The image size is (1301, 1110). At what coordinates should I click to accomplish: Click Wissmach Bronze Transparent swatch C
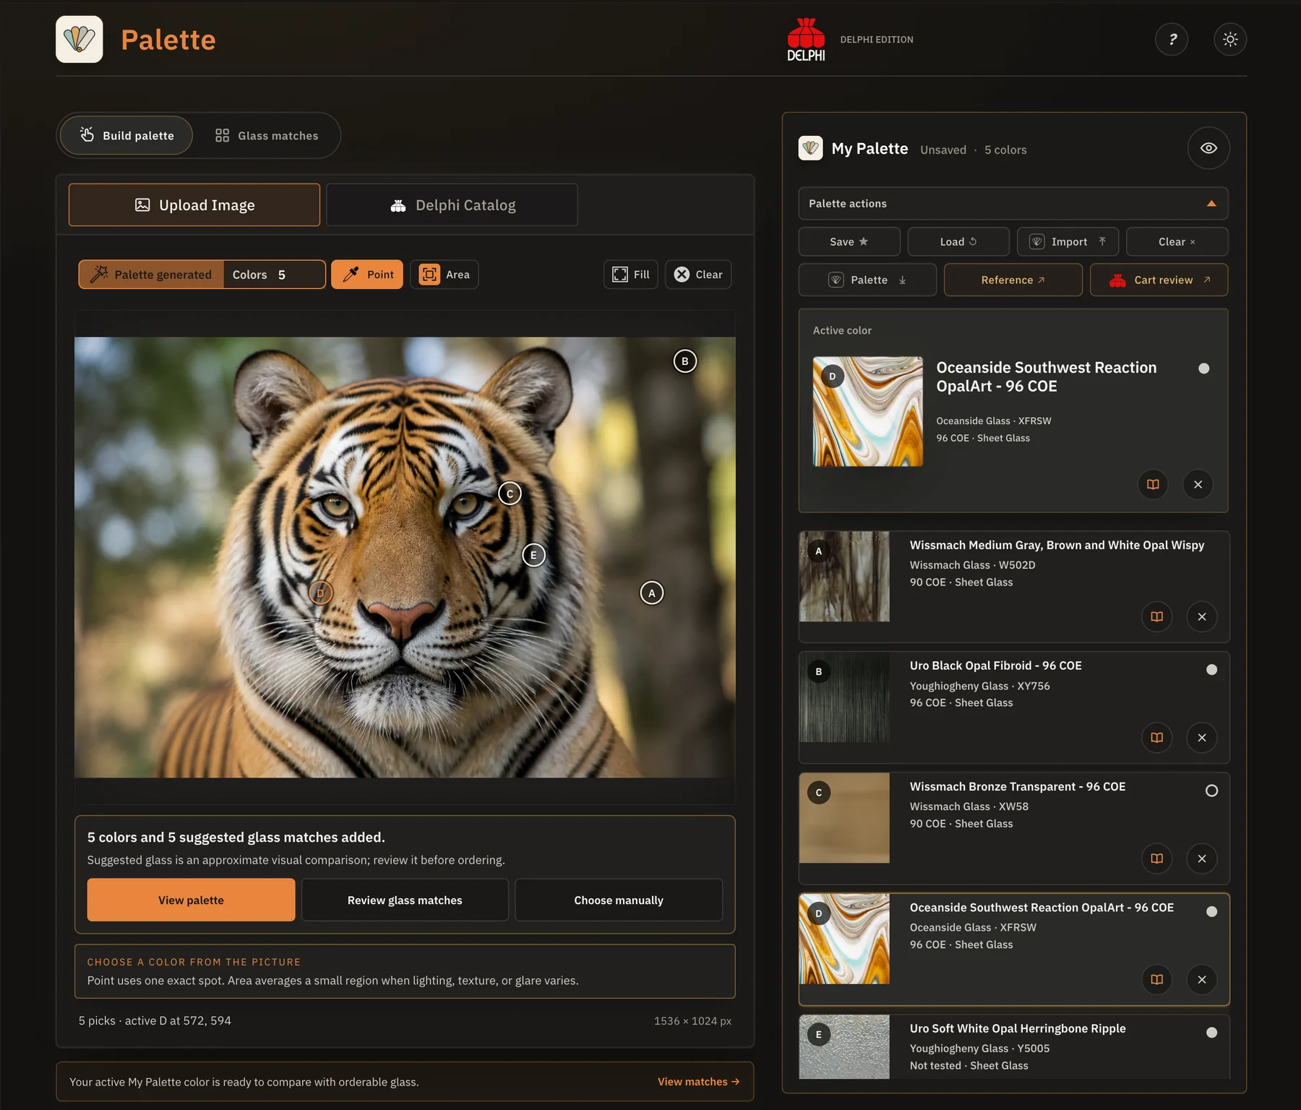click(844, 818)
